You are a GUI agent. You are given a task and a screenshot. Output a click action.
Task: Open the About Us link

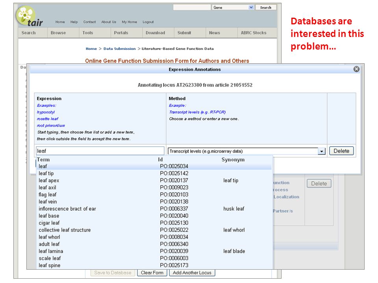(109, 22)
